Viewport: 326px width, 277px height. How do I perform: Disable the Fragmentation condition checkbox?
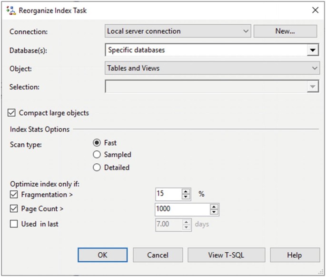pos(13,194)
